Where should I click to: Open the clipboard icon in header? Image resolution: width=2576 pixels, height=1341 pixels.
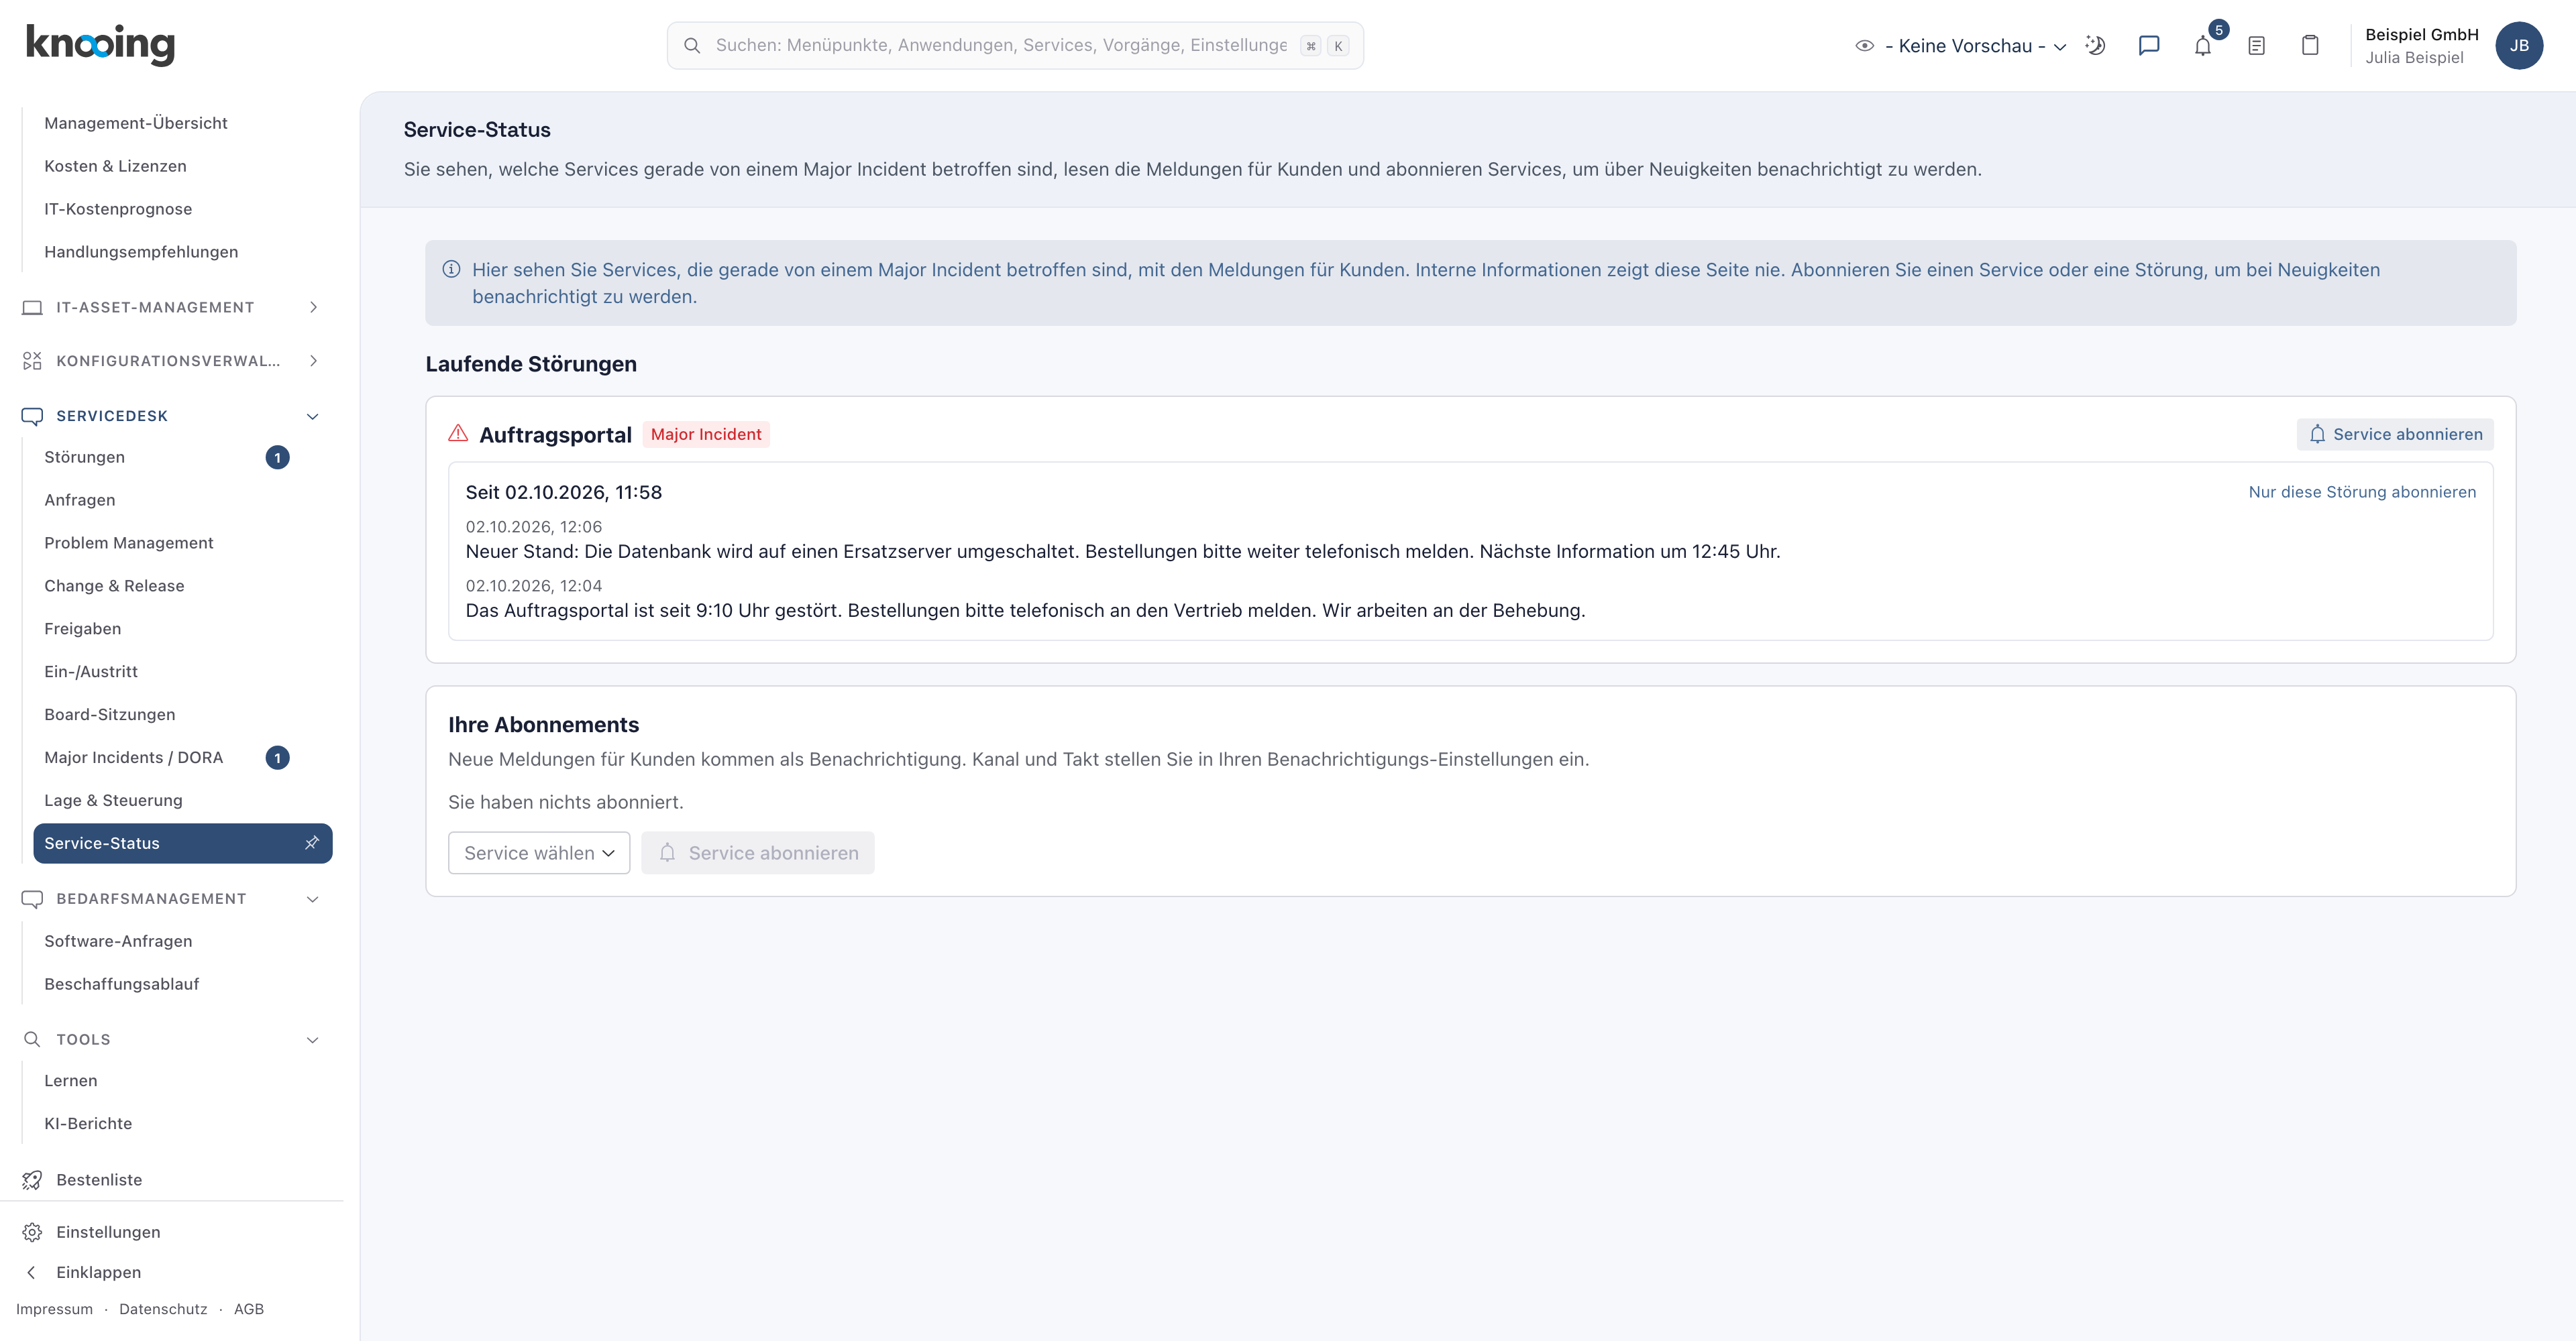click(x=2310, y=45)
